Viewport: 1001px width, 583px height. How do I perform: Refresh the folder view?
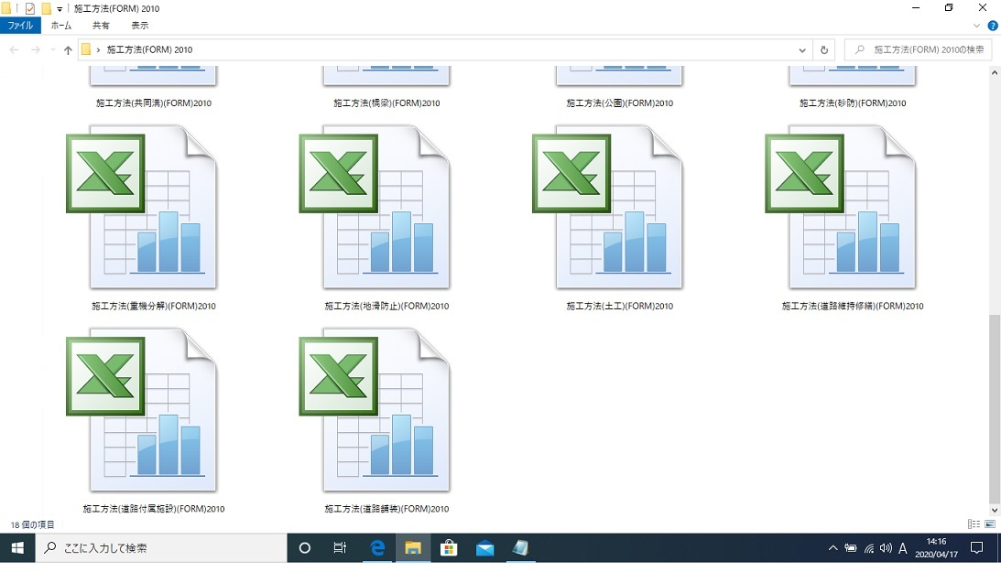[x=824, y=49]
